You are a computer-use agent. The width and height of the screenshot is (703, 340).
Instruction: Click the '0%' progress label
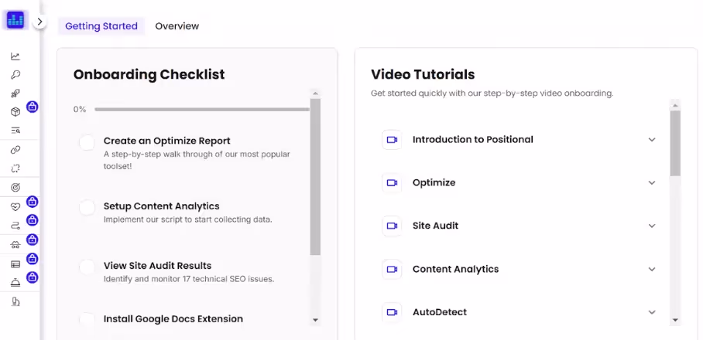80,109
